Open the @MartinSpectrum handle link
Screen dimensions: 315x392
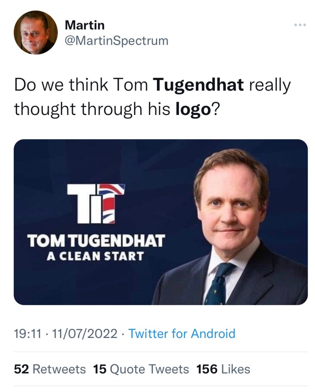click(117, 41)
